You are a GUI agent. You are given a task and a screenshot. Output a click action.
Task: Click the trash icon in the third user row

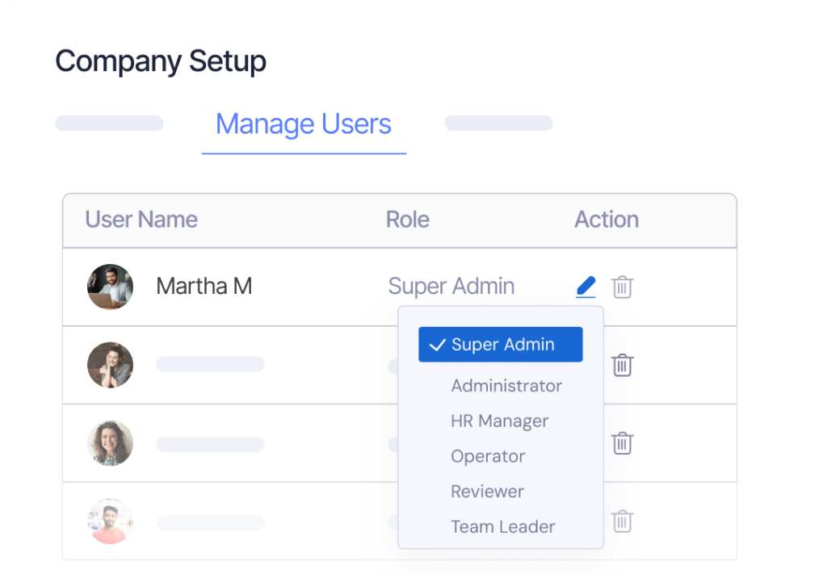pyautogui.click(x=622, y=443)
